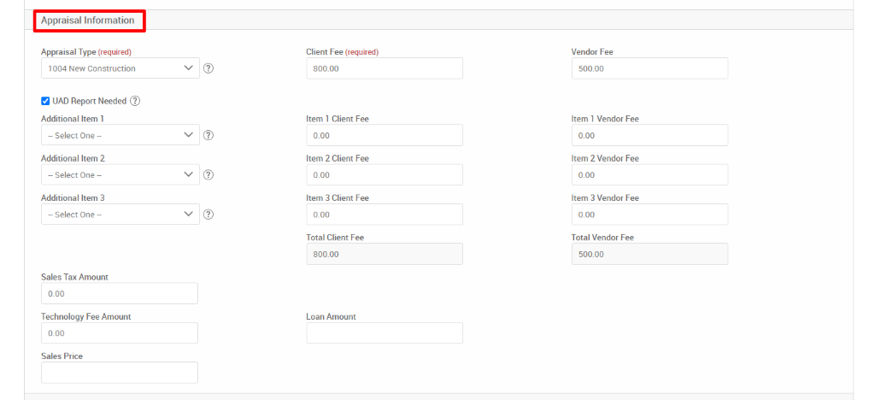Click the Additional Item 1 label
The height and width of the screenshot is (400, 875).
tap(73, 119)
